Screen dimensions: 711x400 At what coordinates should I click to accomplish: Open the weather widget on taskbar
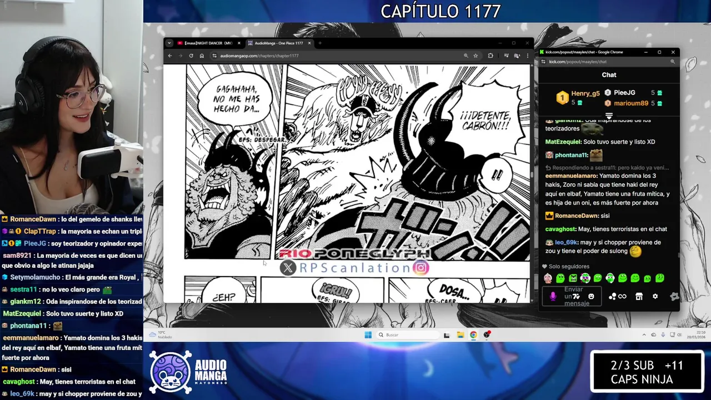pyautogui.click(x=161, y=334)
